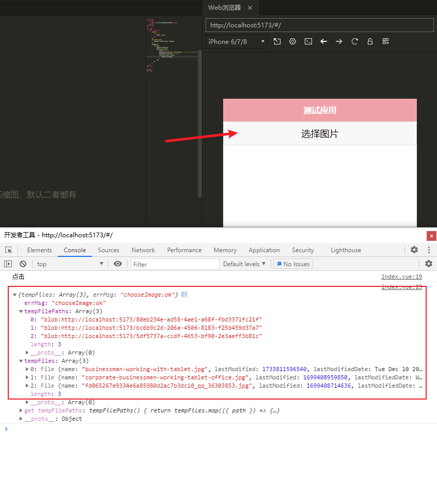Click the 点击 console log message
This screenshot has height=490, width=437.
[x=18, y=277]
